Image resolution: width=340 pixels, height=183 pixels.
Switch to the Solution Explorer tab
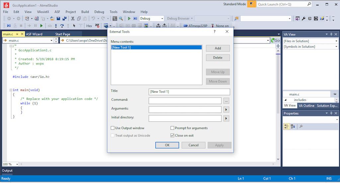pyautogui.click(x=327, y=106)
